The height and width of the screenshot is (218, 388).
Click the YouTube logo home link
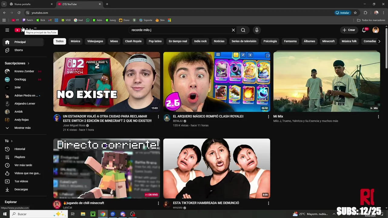24,30
